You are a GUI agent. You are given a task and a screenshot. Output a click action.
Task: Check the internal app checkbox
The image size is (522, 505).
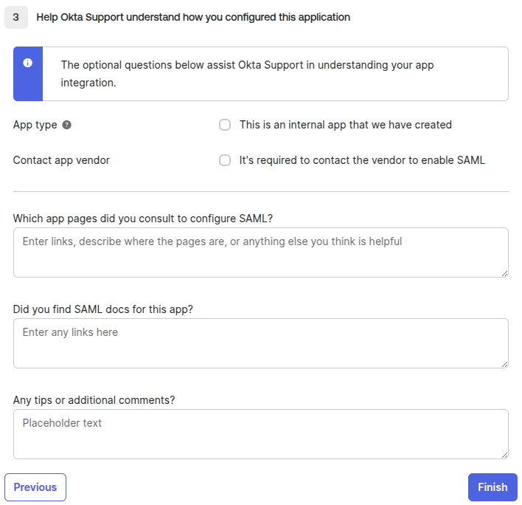tap(225, 125)
